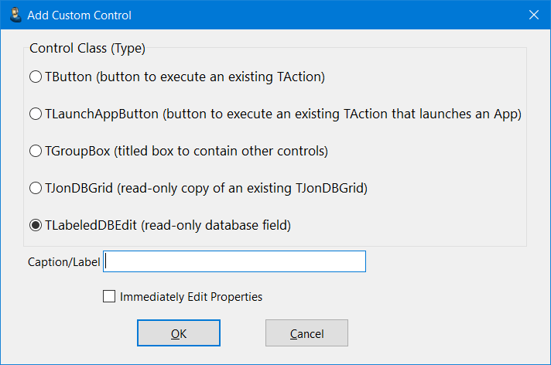Viewport: 551px width, 365px height.
Task: Select the TButton radio button circle
Action: [35, 77]
